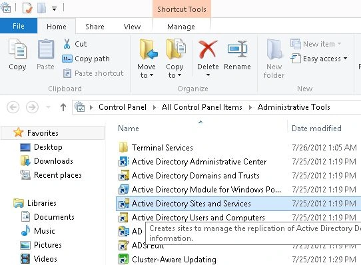Expand the arrow after All Control Panel Items
The width and height of the screenshot is (361, 265).
pyautogui.click(x=250, y=107)
